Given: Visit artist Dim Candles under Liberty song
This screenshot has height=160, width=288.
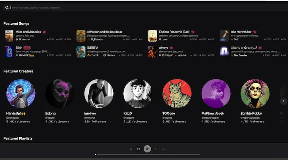Looking at the screenshot, I should pos(240,55).
